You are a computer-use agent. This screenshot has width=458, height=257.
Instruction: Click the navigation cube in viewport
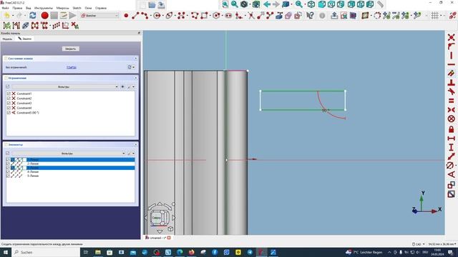(x=160, y=217)
